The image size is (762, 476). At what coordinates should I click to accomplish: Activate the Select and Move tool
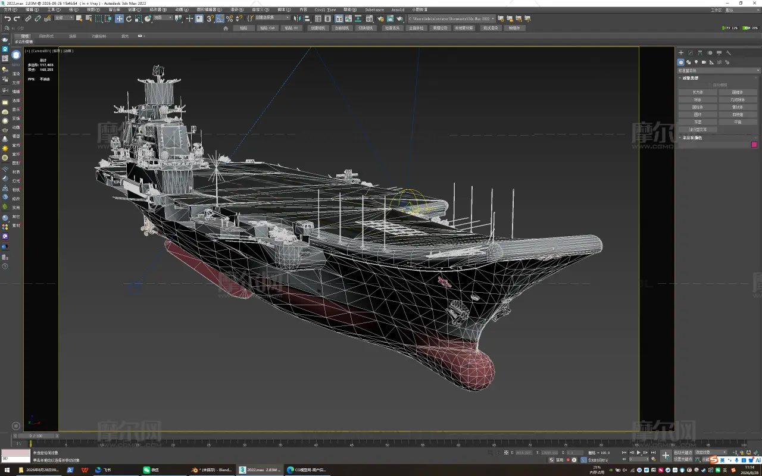[119, 18]
